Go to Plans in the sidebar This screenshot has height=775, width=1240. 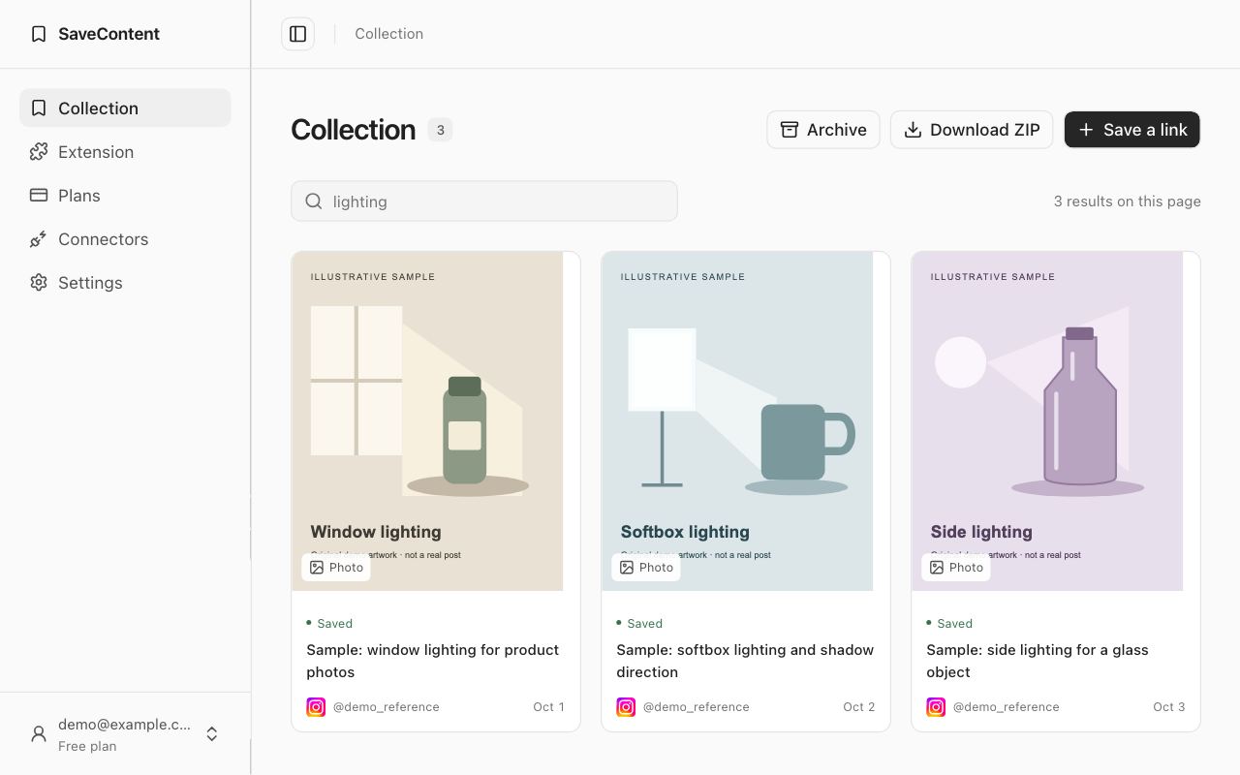click(x=125, y=195)
